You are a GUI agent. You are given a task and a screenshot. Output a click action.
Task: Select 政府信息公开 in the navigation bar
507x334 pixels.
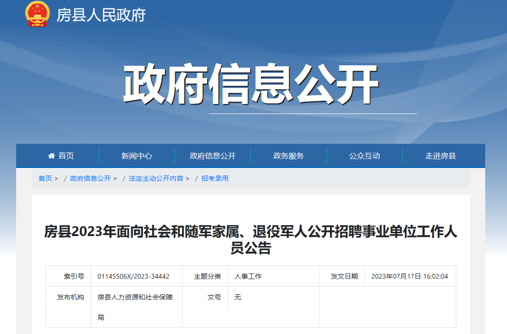(x=212, y=156)
